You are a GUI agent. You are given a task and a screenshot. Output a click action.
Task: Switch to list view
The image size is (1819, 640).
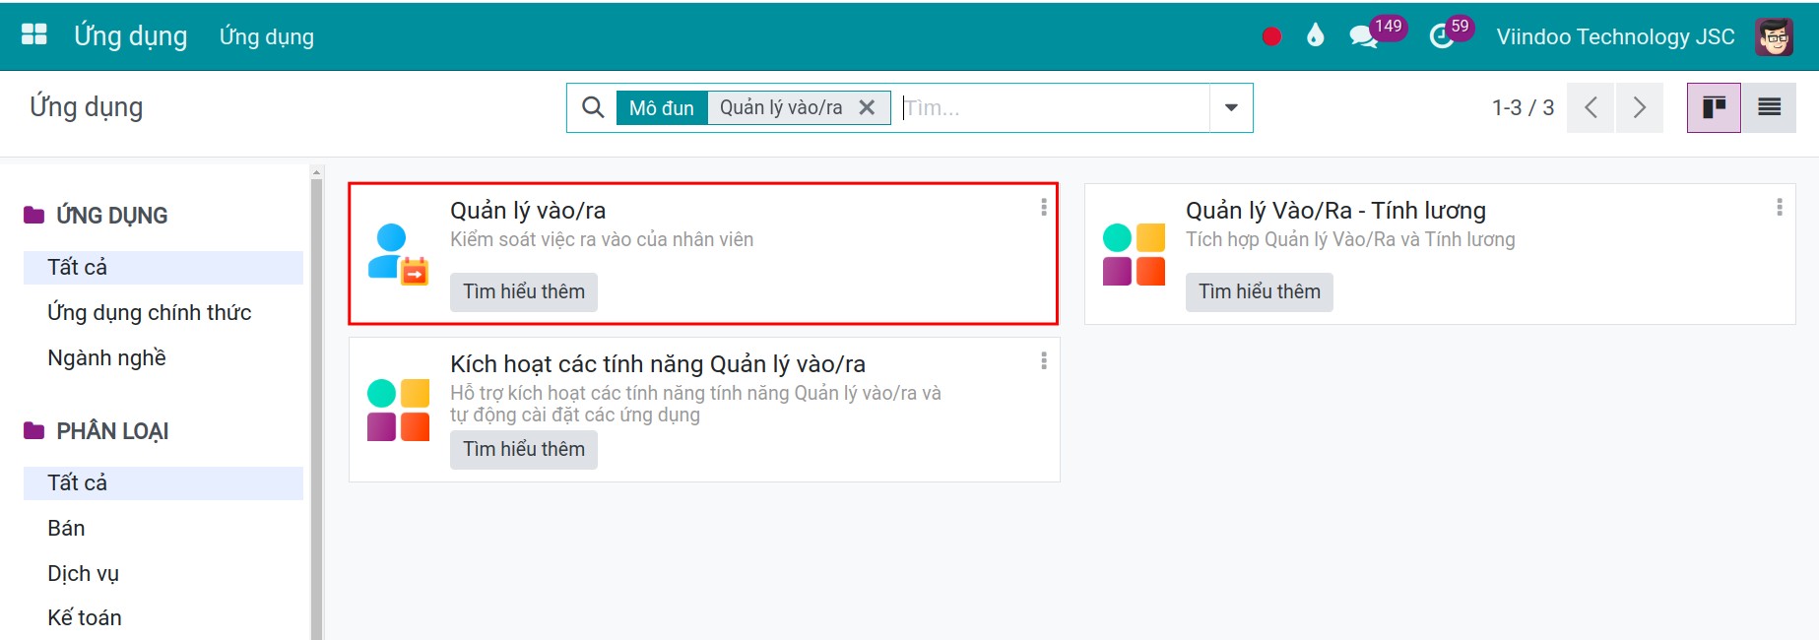click(1770, 107)
